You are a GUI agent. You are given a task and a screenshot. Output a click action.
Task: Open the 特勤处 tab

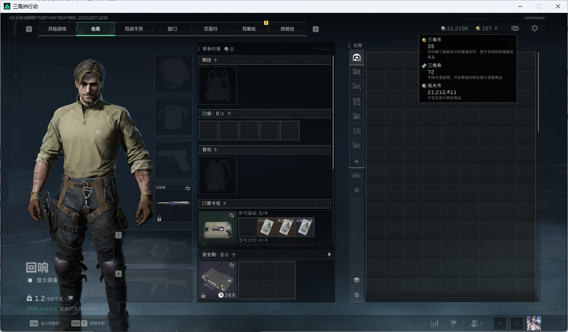point(249,29)
